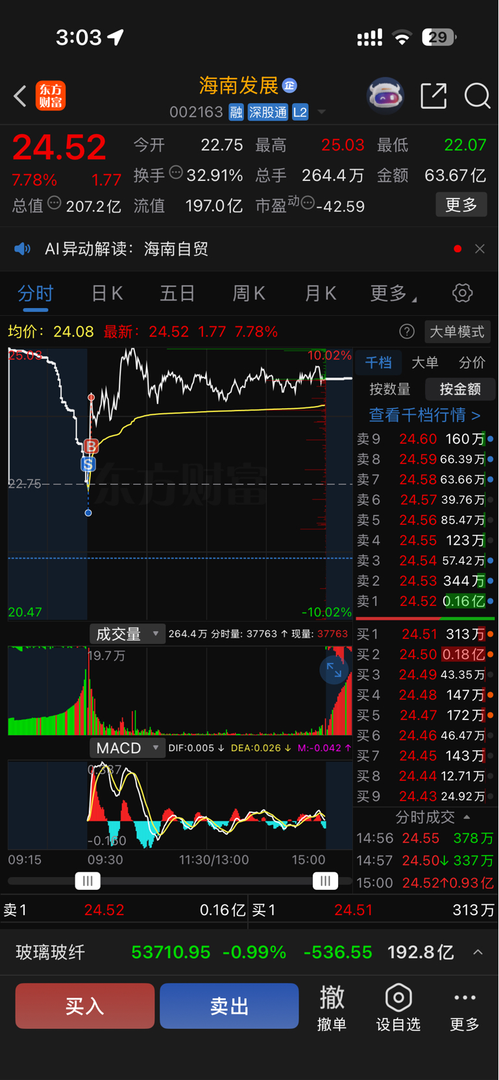
Task: Tap the 买2 row at 24.50
Action: tap(425, 654)
